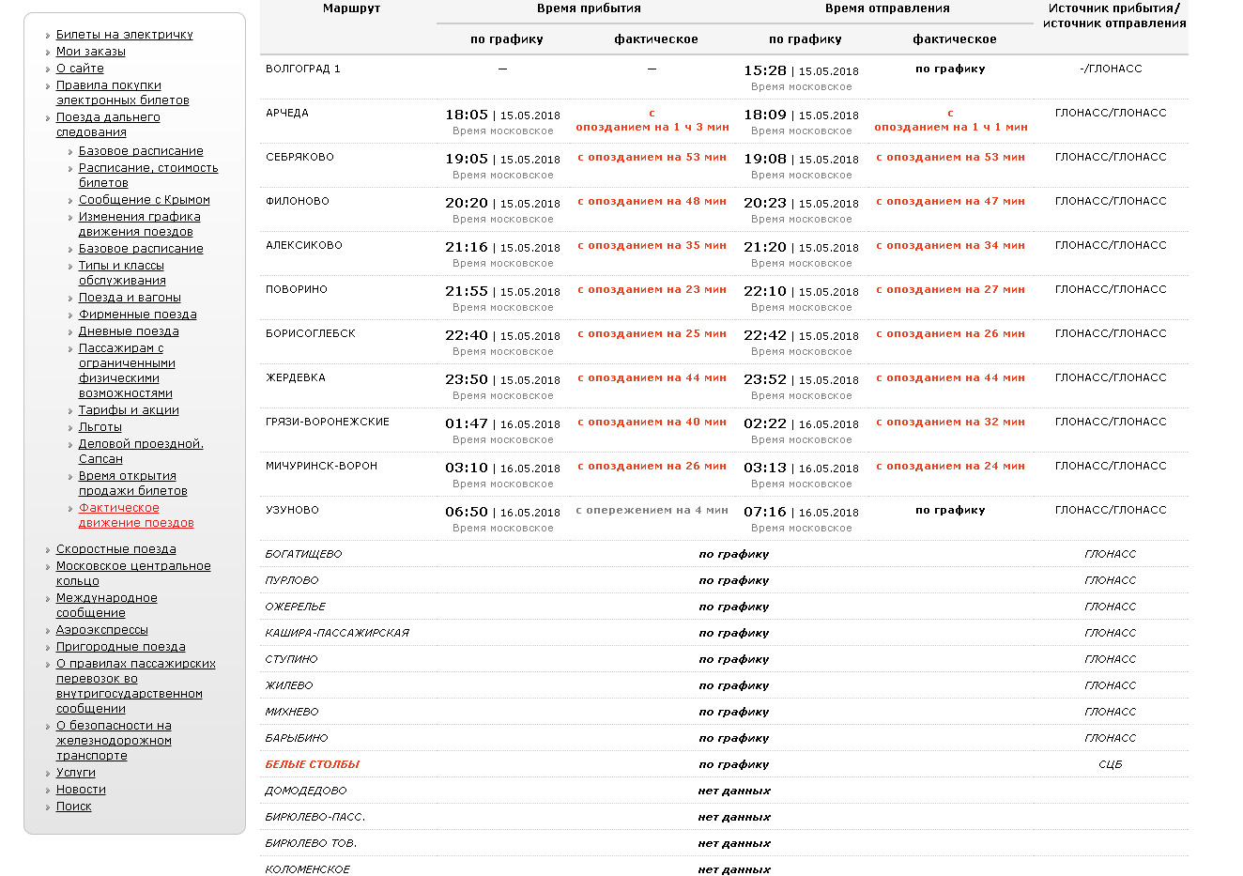Select the highlighted БЕЛЫЕ СТОЛБЫ station row
The height and width of the screenshot is (876, 1243).
(312, 764)
